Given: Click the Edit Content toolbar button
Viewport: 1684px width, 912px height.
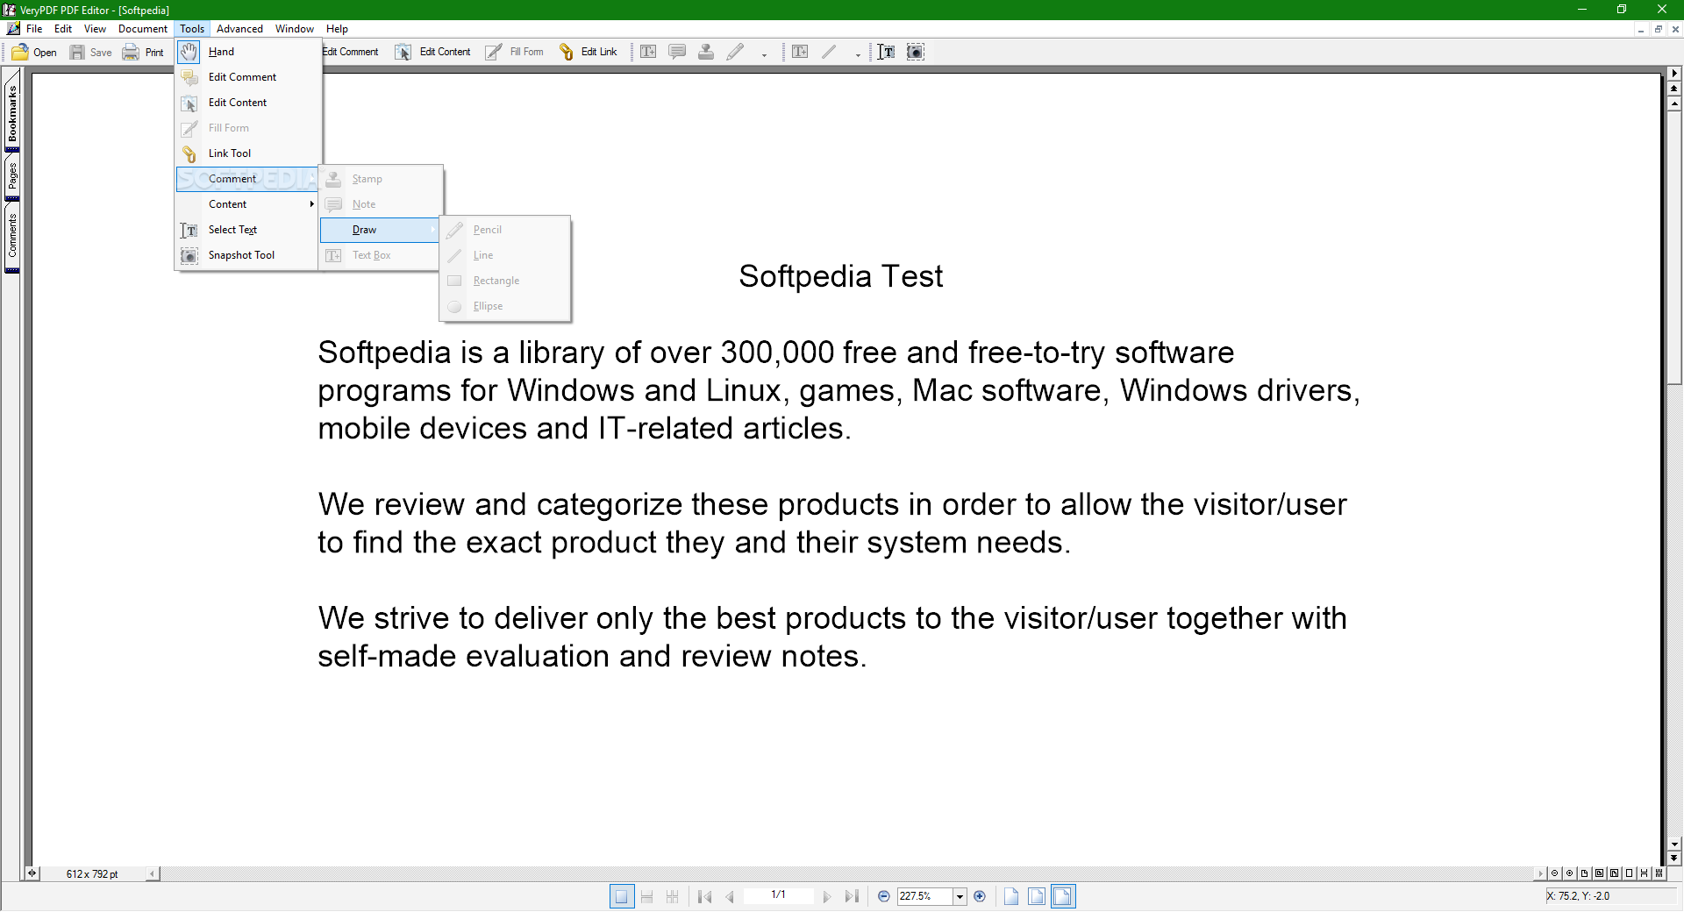Looking at the screenshot, I should click(433, 53).
